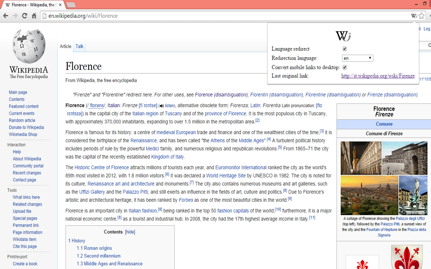
Task: Open the Forbes link
Action: point(186,200)
